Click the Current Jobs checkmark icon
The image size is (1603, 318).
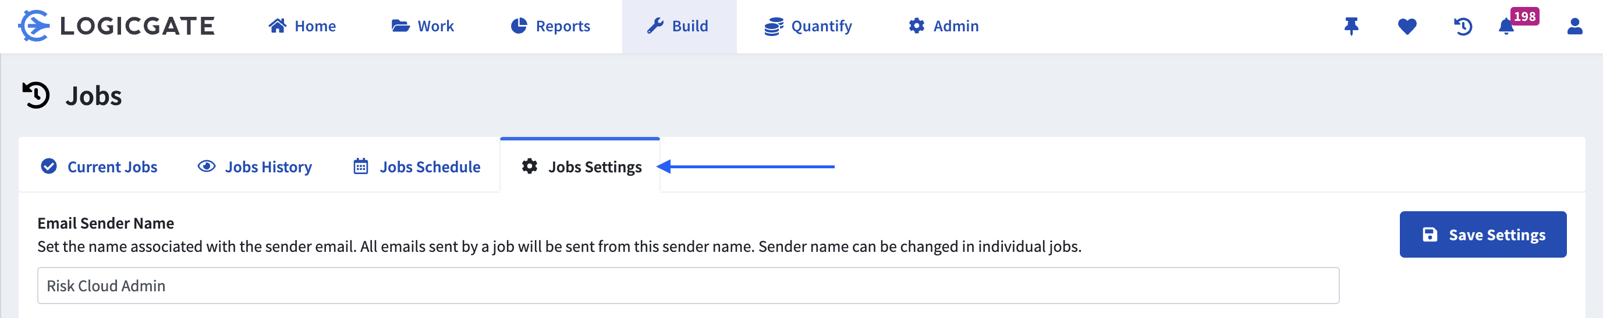pos(48,166)
